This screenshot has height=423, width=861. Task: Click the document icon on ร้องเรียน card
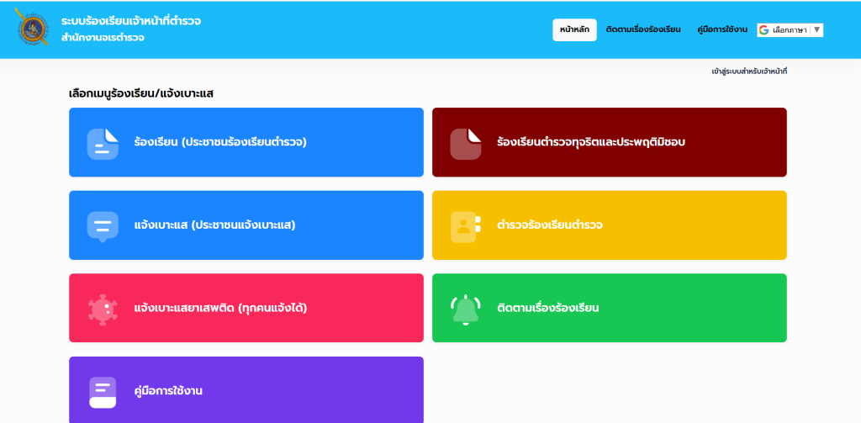click(103, 143)
